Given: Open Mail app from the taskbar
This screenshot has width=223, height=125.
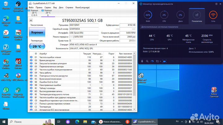Looking at the screenshot, I should (93, 122).
